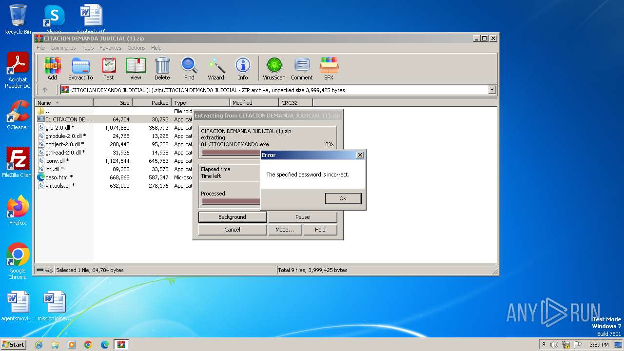This screenshot has width=624, height=351.
Task: Open Firefox desktop icon
Action: click(18, 211)
